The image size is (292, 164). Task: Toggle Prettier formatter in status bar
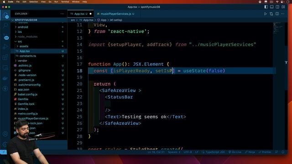pos(265,152)
